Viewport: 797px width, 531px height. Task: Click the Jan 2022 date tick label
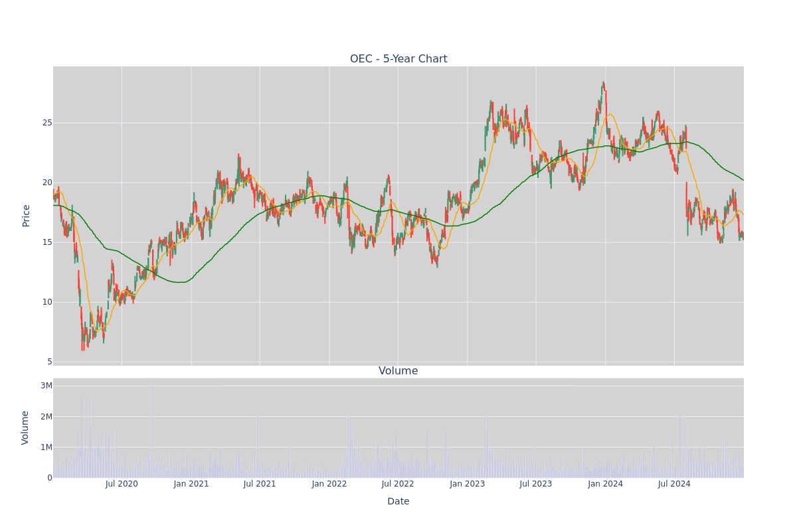click(x=329, y=484)
